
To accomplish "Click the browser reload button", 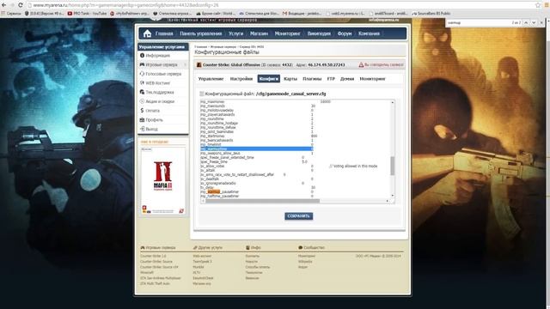I will 20,5.
